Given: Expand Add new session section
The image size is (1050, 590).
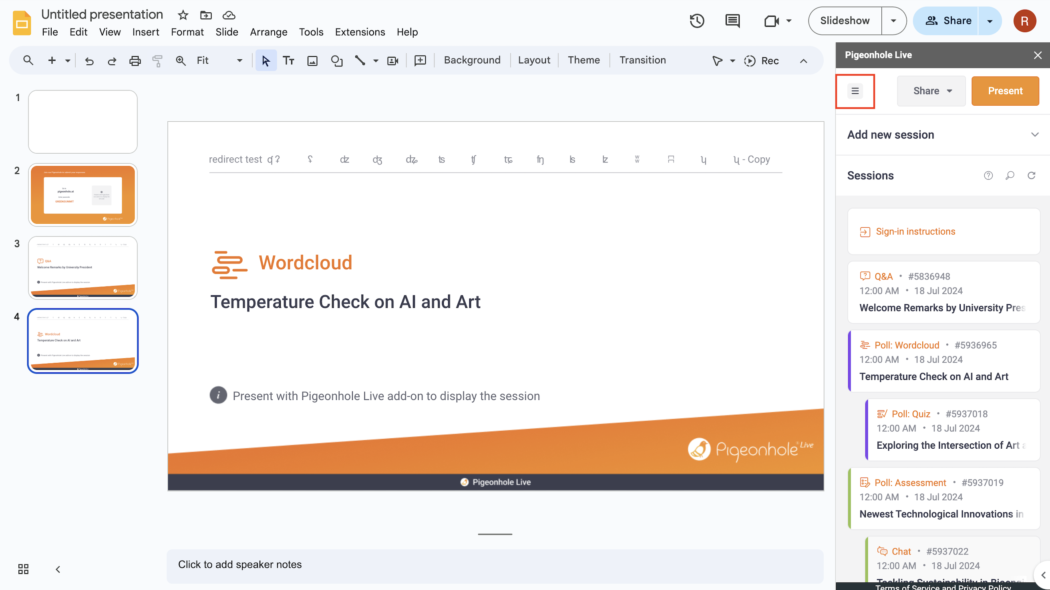Looking at the screenshot, I should point(942,135).
